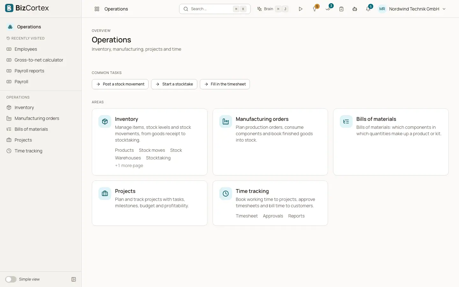Open the Approvals link under Time tracking

(273, 216)
